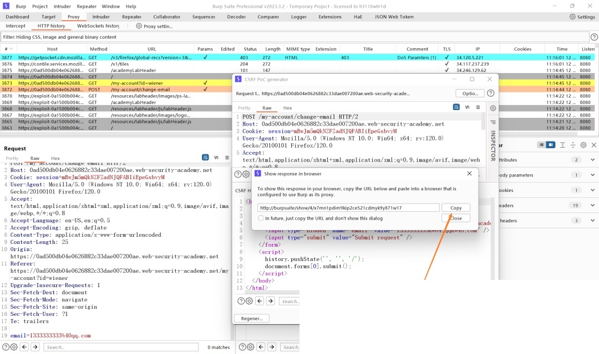Expand the Request attributes section
This screenshot has height=354, width=599.
592,160
